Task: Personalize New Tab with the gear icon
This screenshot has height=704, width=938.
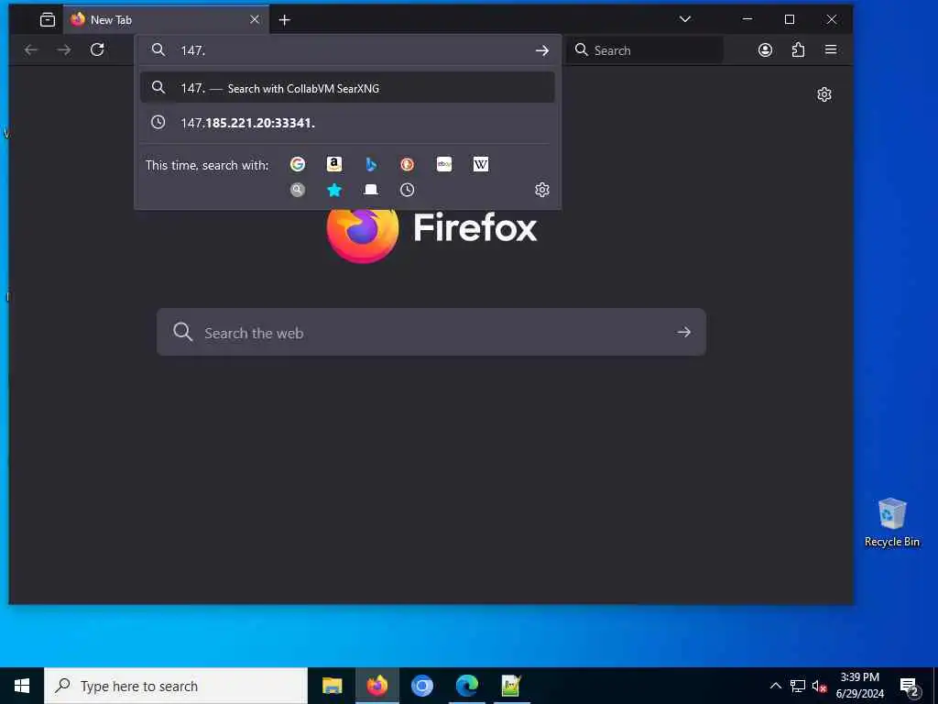Action: point(824,94)
